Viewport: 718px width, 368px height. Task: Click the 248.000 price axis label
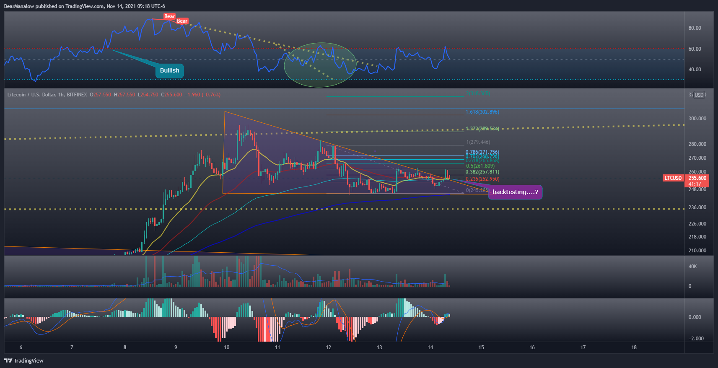click(697, 189)
